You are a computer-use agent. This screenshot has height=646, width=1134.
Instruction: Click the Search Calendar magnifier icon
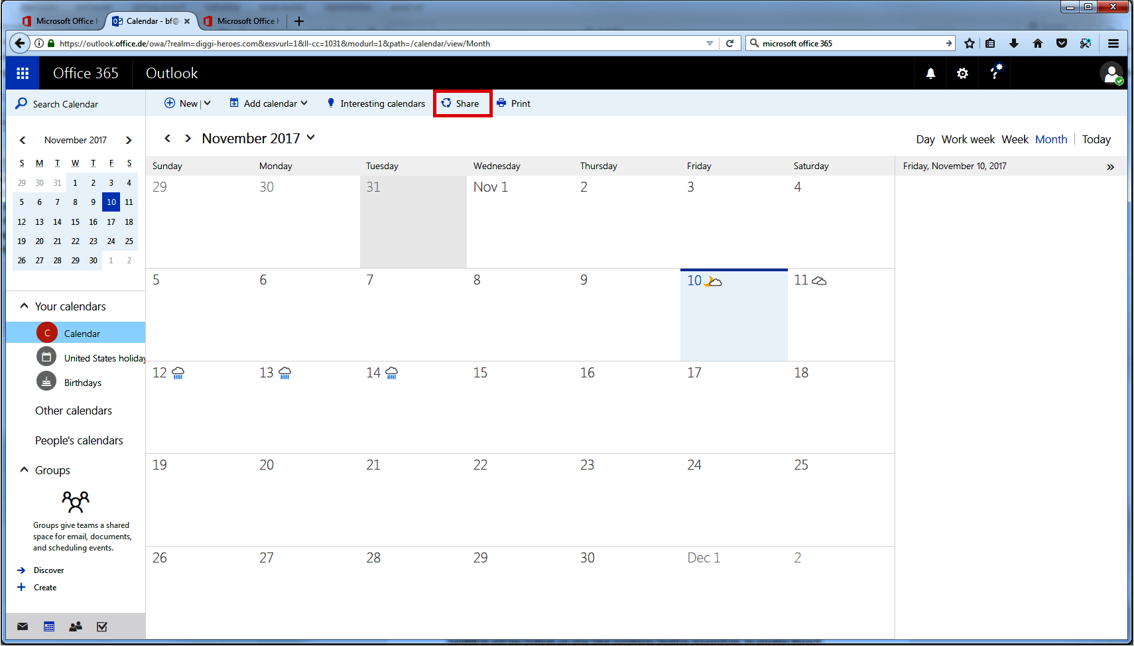point(20,103)
